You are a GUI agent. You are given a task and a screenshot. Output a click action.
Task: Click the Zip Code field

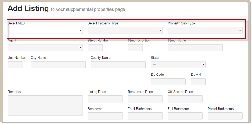tap(168, 82)
